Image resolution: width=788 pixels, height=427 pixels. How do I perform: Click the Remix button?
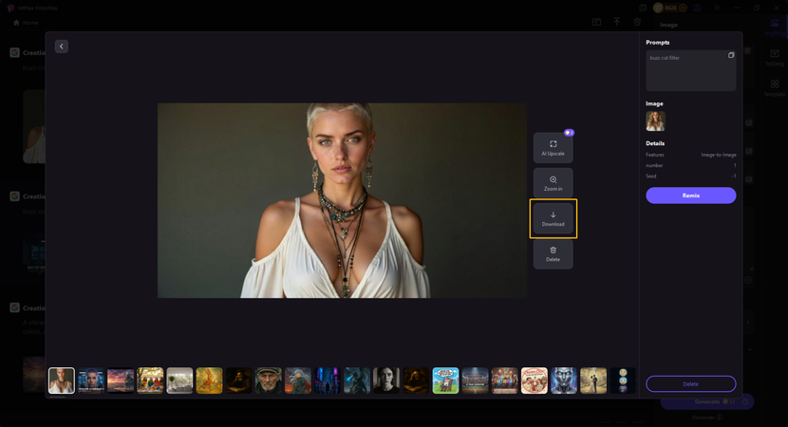pos(690,195)
